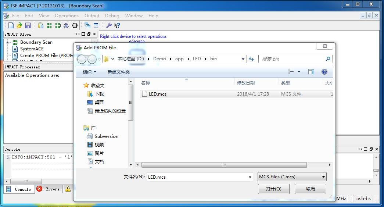Image resolution: width=384 pixels, height=207 pixels.
Task: Open the MCS Files (*.mcs) type dropdown
Action: click(x=292, y=177)
